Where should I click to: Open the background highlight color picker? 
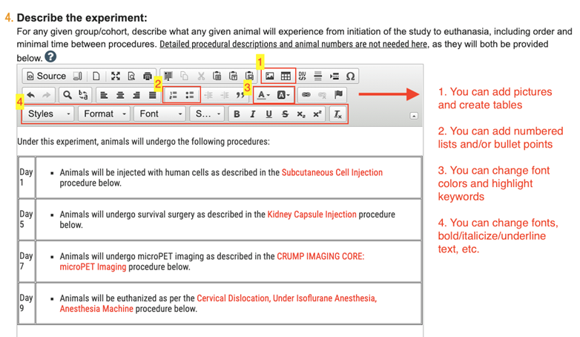pos(283,95)
